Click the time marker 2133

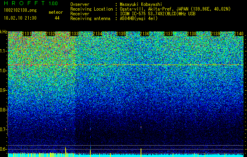coord(74,34)
